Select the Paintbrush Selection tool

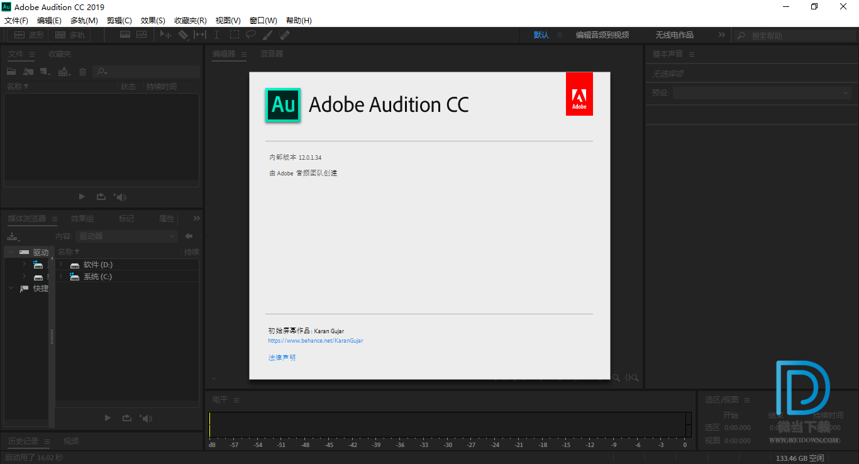click(267, 35)
